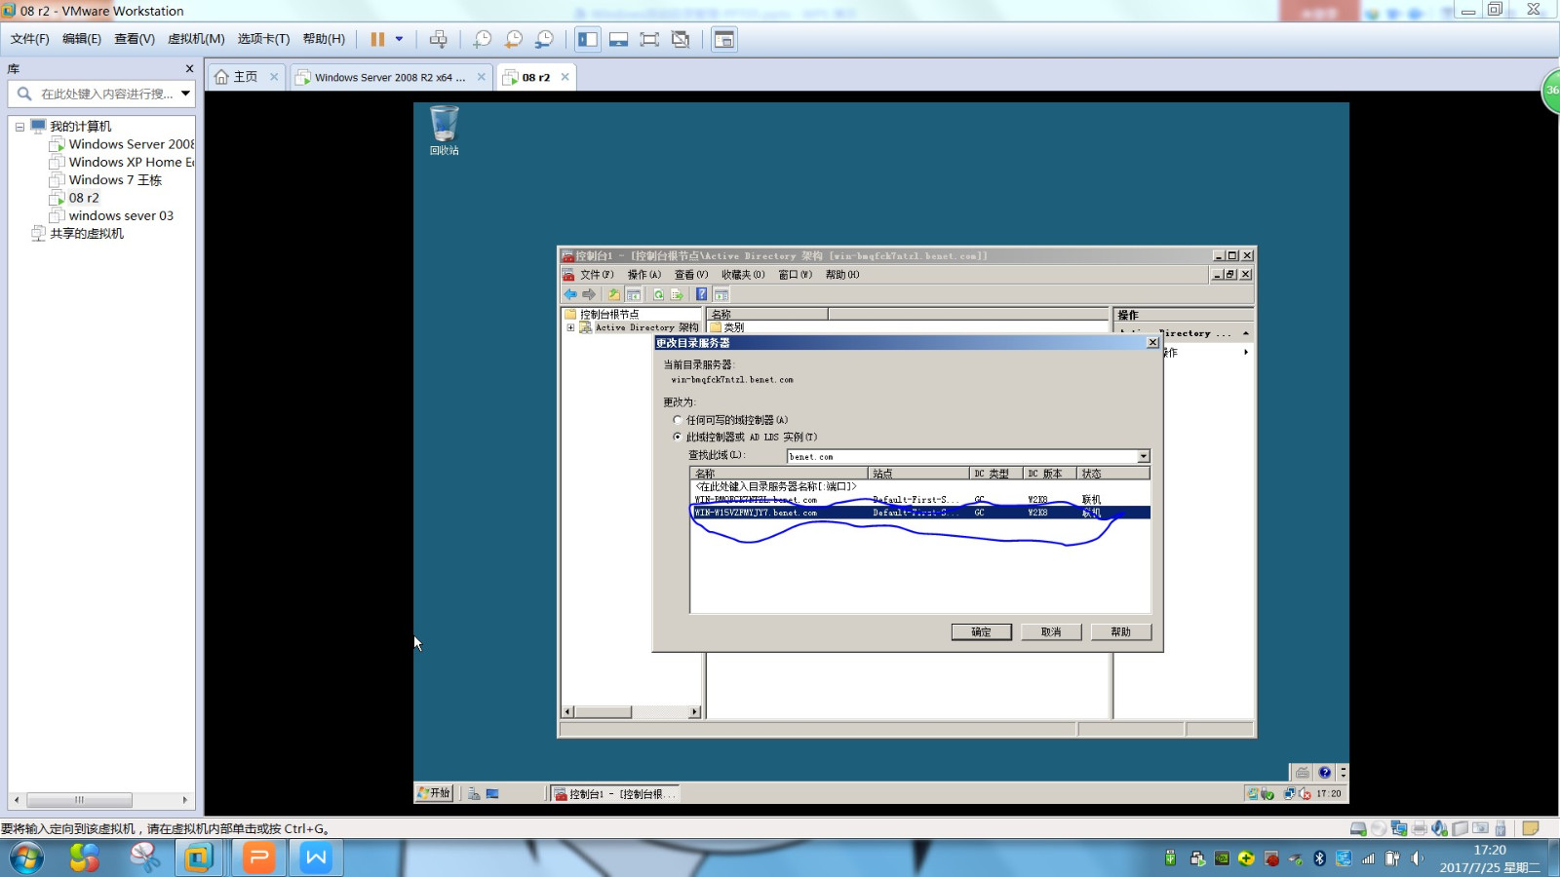The height and width of the screenshot is (877, 1560).
Task: Switch to the 主页 tab
Action: (246, 77)
